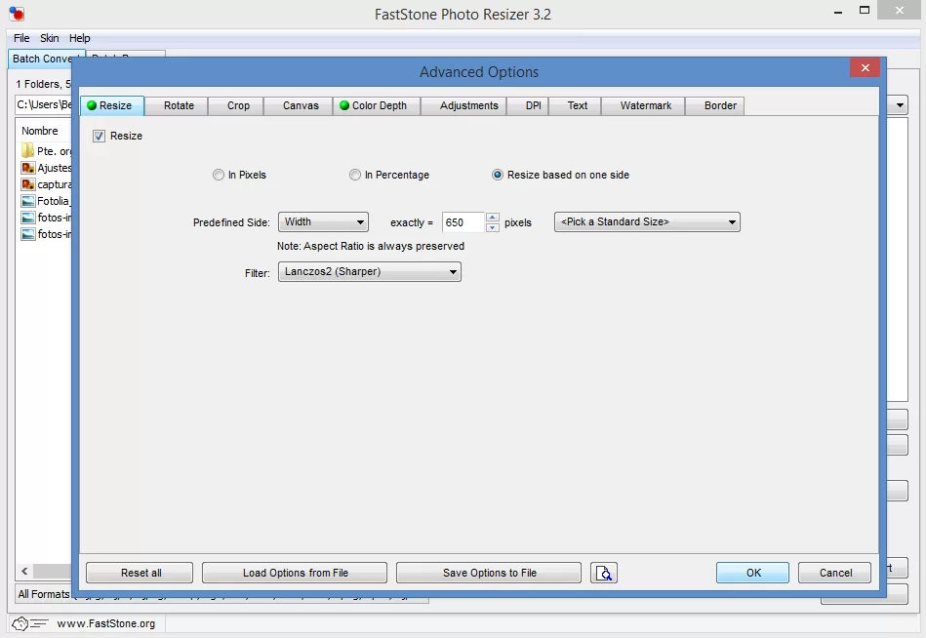Select the first fotos-in file row
This screenshot has height=638, width=926.
pyautogui.click(x=46, y=218)
